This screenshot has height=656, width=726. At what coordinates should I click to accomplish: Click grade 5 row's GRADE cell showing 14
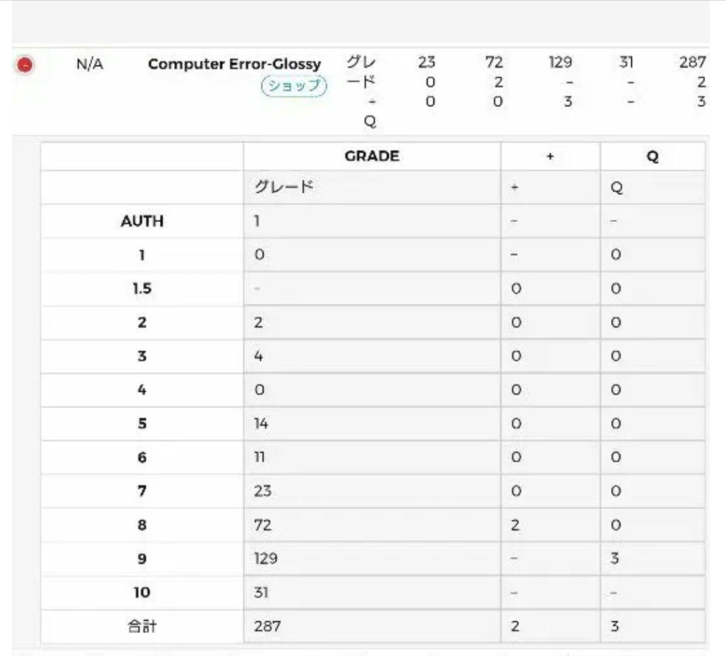pos(372,424)
